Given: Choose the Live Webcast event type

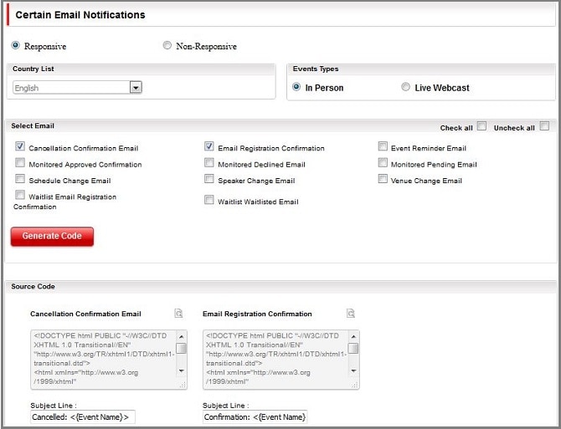Looking at the screenshot, I should tap(405, 87).
